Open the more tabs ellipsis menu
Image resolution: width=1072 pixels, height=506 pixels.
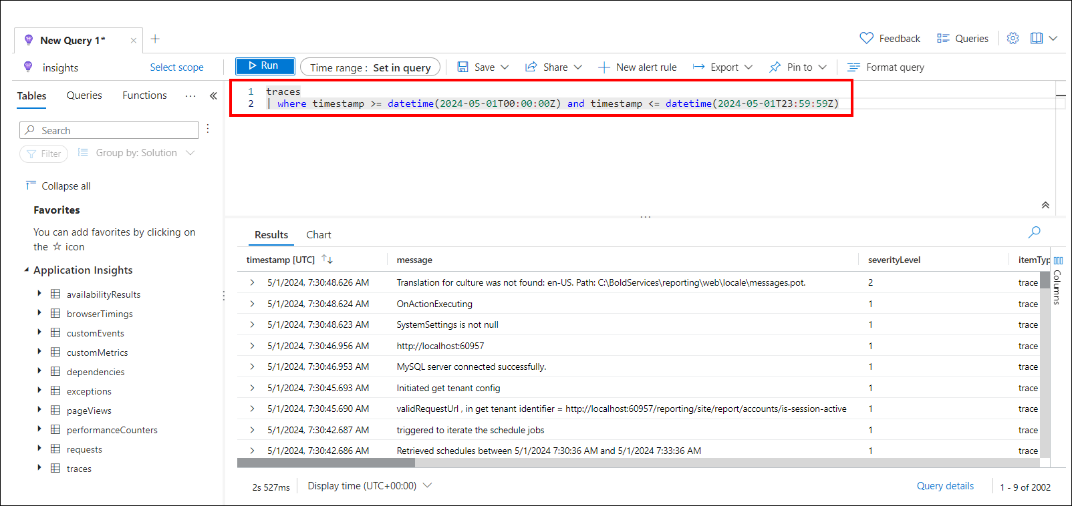[x=190, y=96]
